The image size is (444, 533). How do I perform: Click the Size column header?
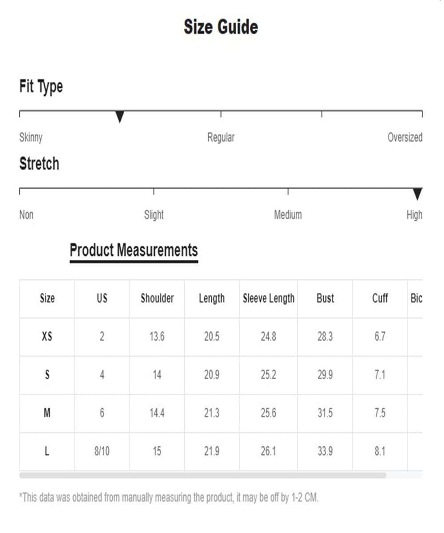click(47, 298)
